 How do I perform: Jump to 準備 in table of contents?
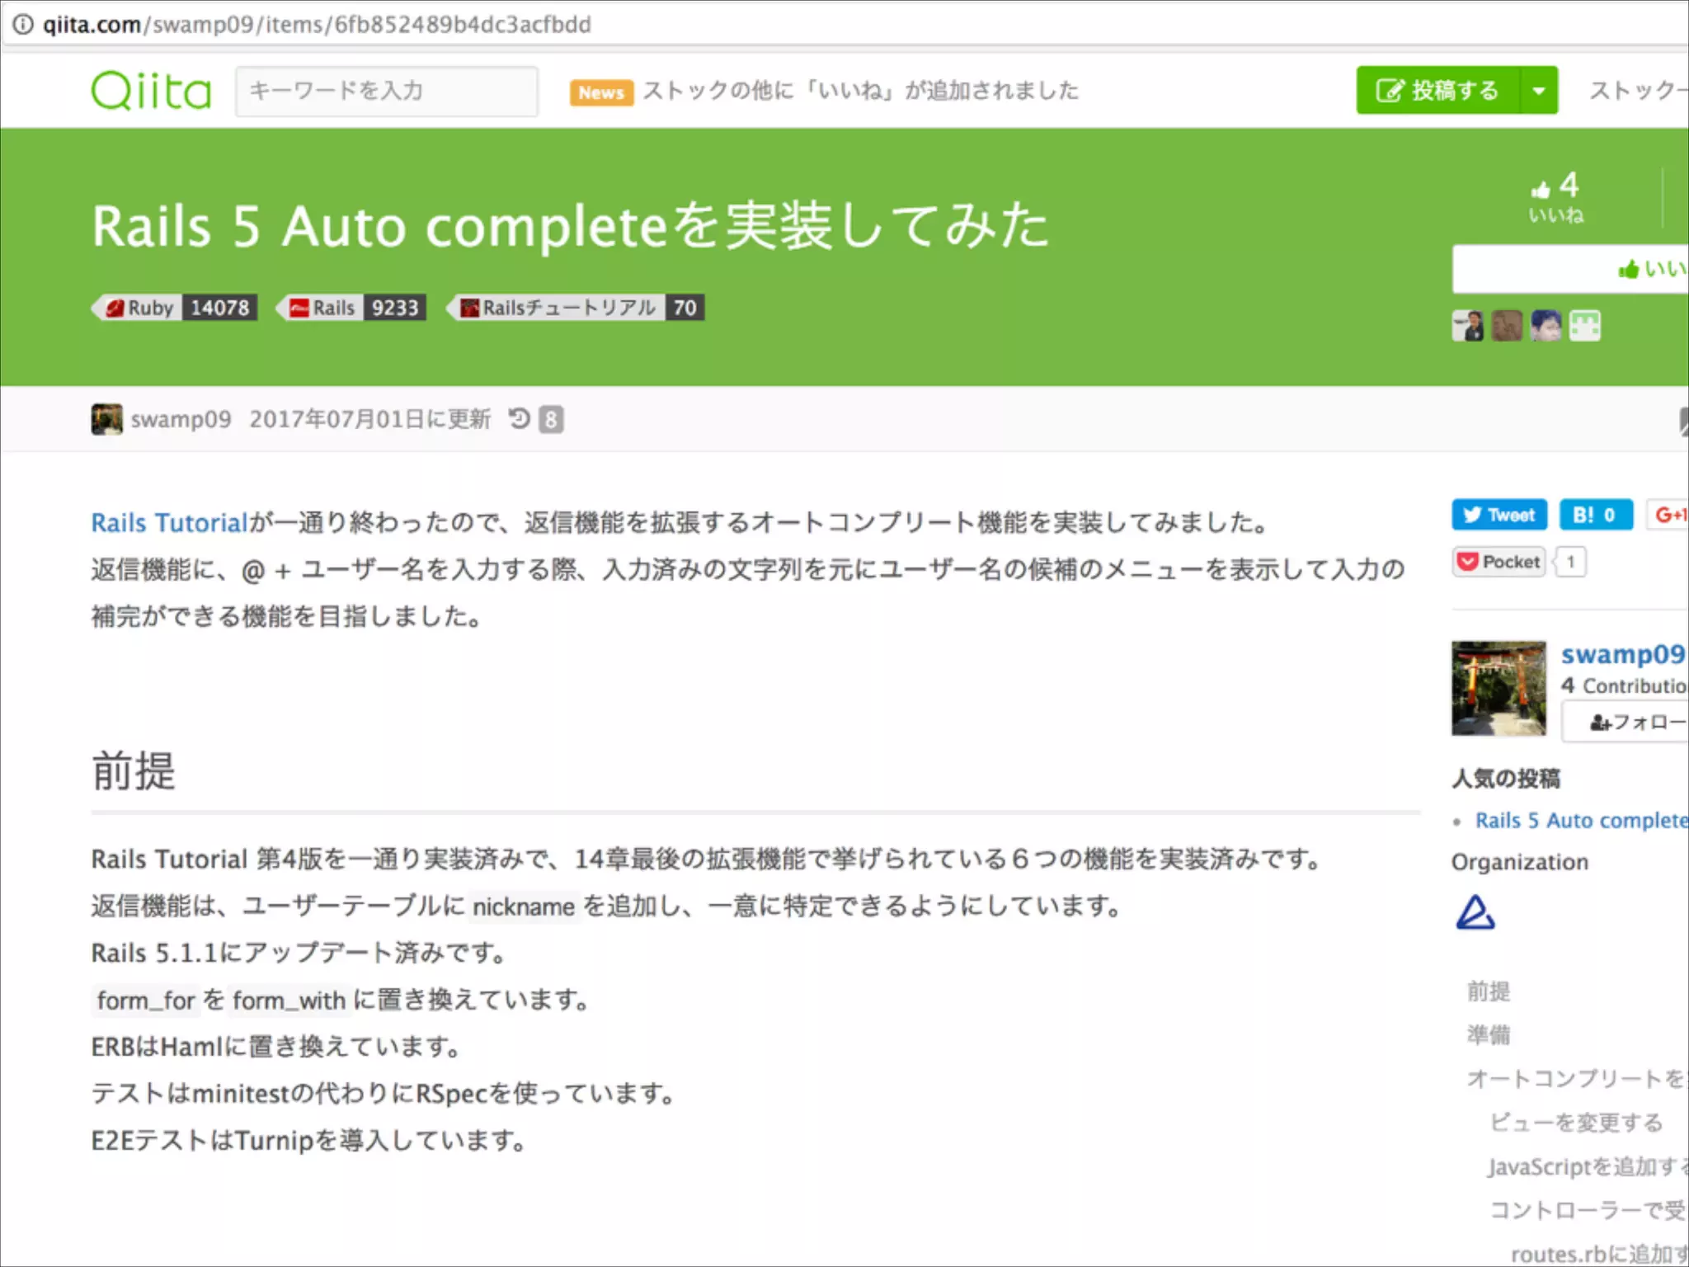click(x=1488, y=1034)
